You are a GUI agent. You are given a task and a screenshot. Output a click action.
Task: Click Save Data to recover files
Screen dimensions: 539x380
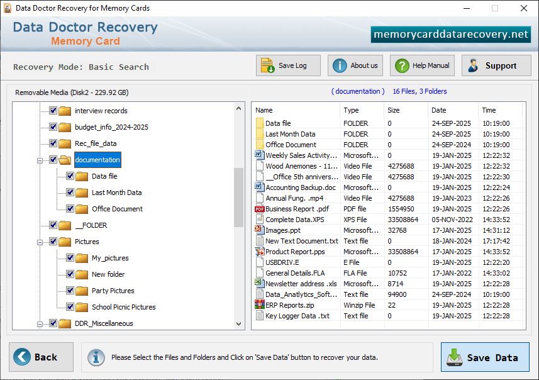click(x=485, y=357)
